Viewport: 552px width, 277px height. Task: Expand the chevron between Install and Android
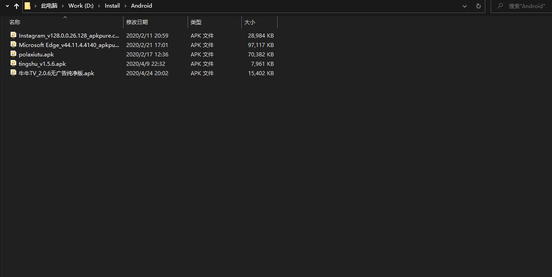[x=125, y=6]
